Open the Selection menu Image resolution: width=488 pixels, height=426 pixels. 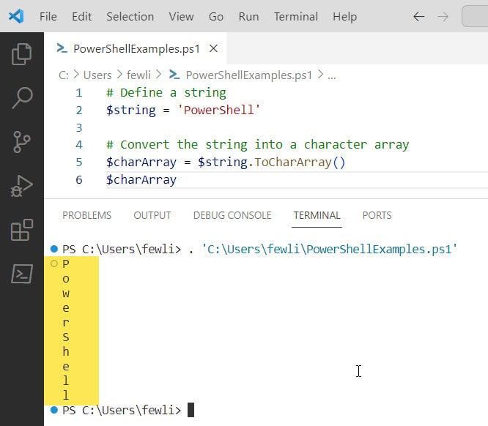point(130,17)
